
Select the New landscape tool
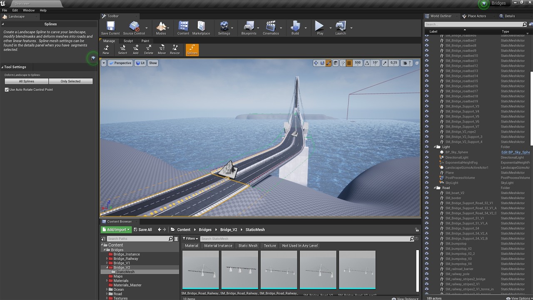pyautogui.click(x=106, y=50)
